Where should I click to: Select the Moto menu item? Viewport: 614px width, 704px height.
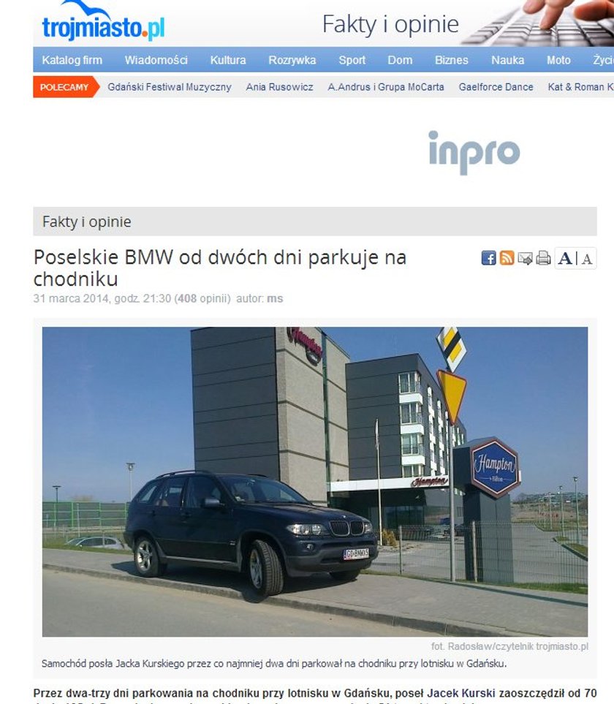click(x=558, y=60)
